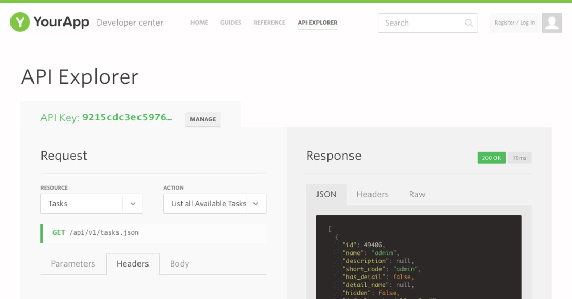Click the GET /api/v1/tasks.json endpoint line
The image size is (572, 299).
pos(153,233)
